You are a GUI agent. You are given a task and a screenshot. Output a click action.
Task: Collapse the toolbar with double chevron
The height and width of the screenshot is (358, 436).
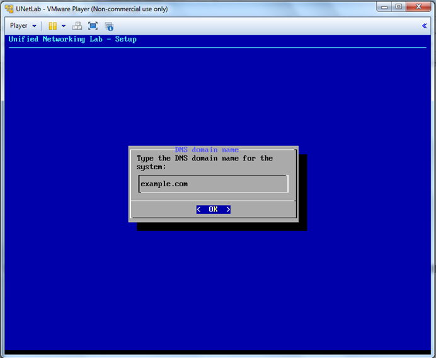pyautogui.click(x=424, y=26)
